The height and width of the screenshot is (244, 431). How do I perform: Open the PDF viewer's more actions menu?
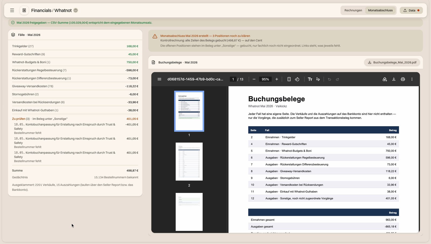pos(412,79)
